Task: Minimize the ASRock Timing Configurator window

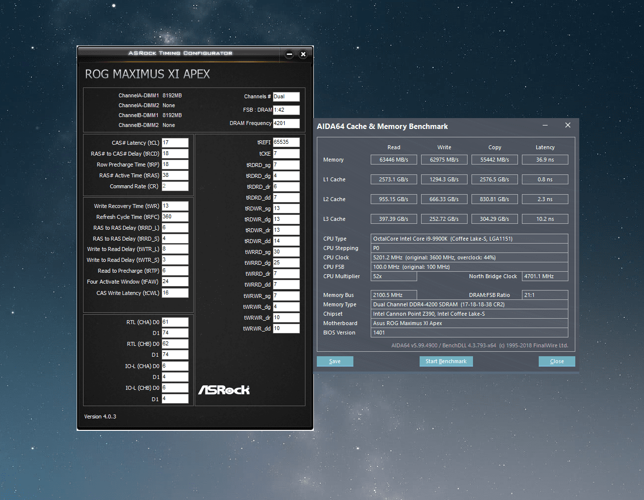Action: 290,54
